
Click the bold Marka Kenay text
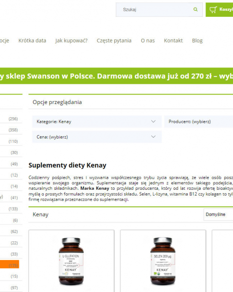pyautogui.click(x=95, y=188)
